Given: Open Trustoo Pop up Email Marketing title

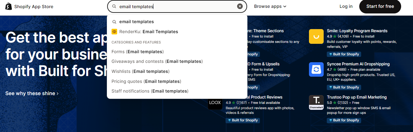Looking at the screenshot, I should point(356,97).
